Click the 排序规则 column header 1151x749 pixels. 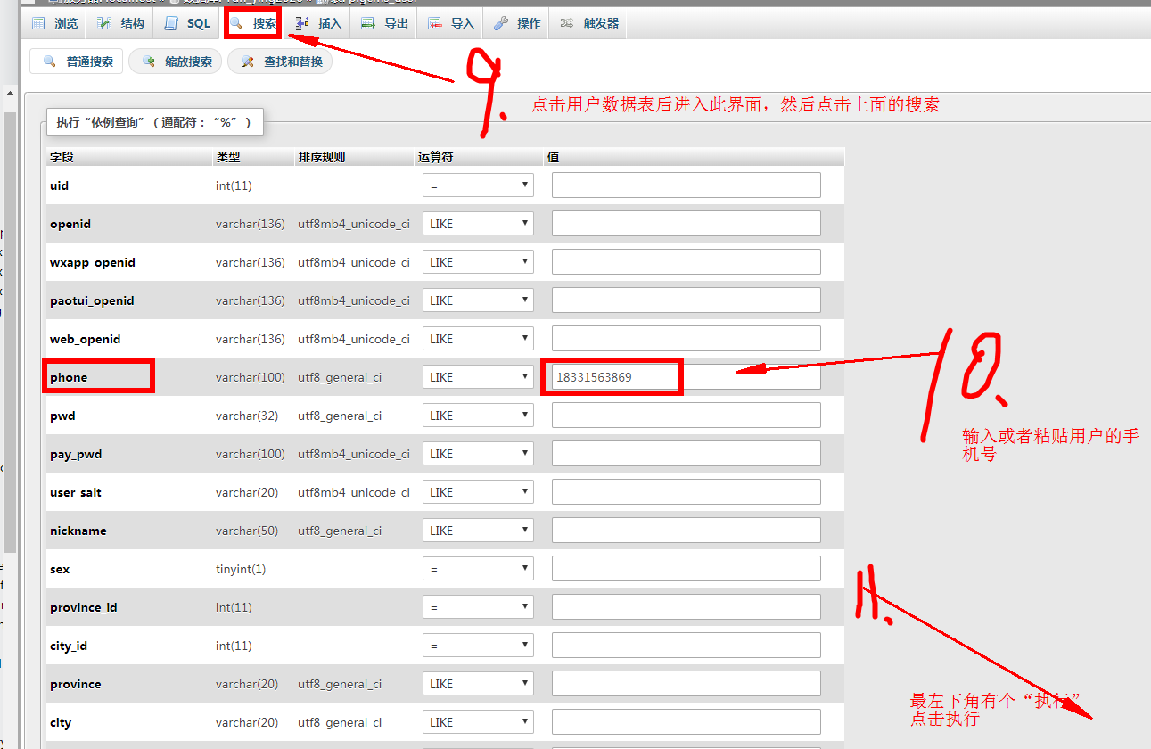click(x=322, y=157)
